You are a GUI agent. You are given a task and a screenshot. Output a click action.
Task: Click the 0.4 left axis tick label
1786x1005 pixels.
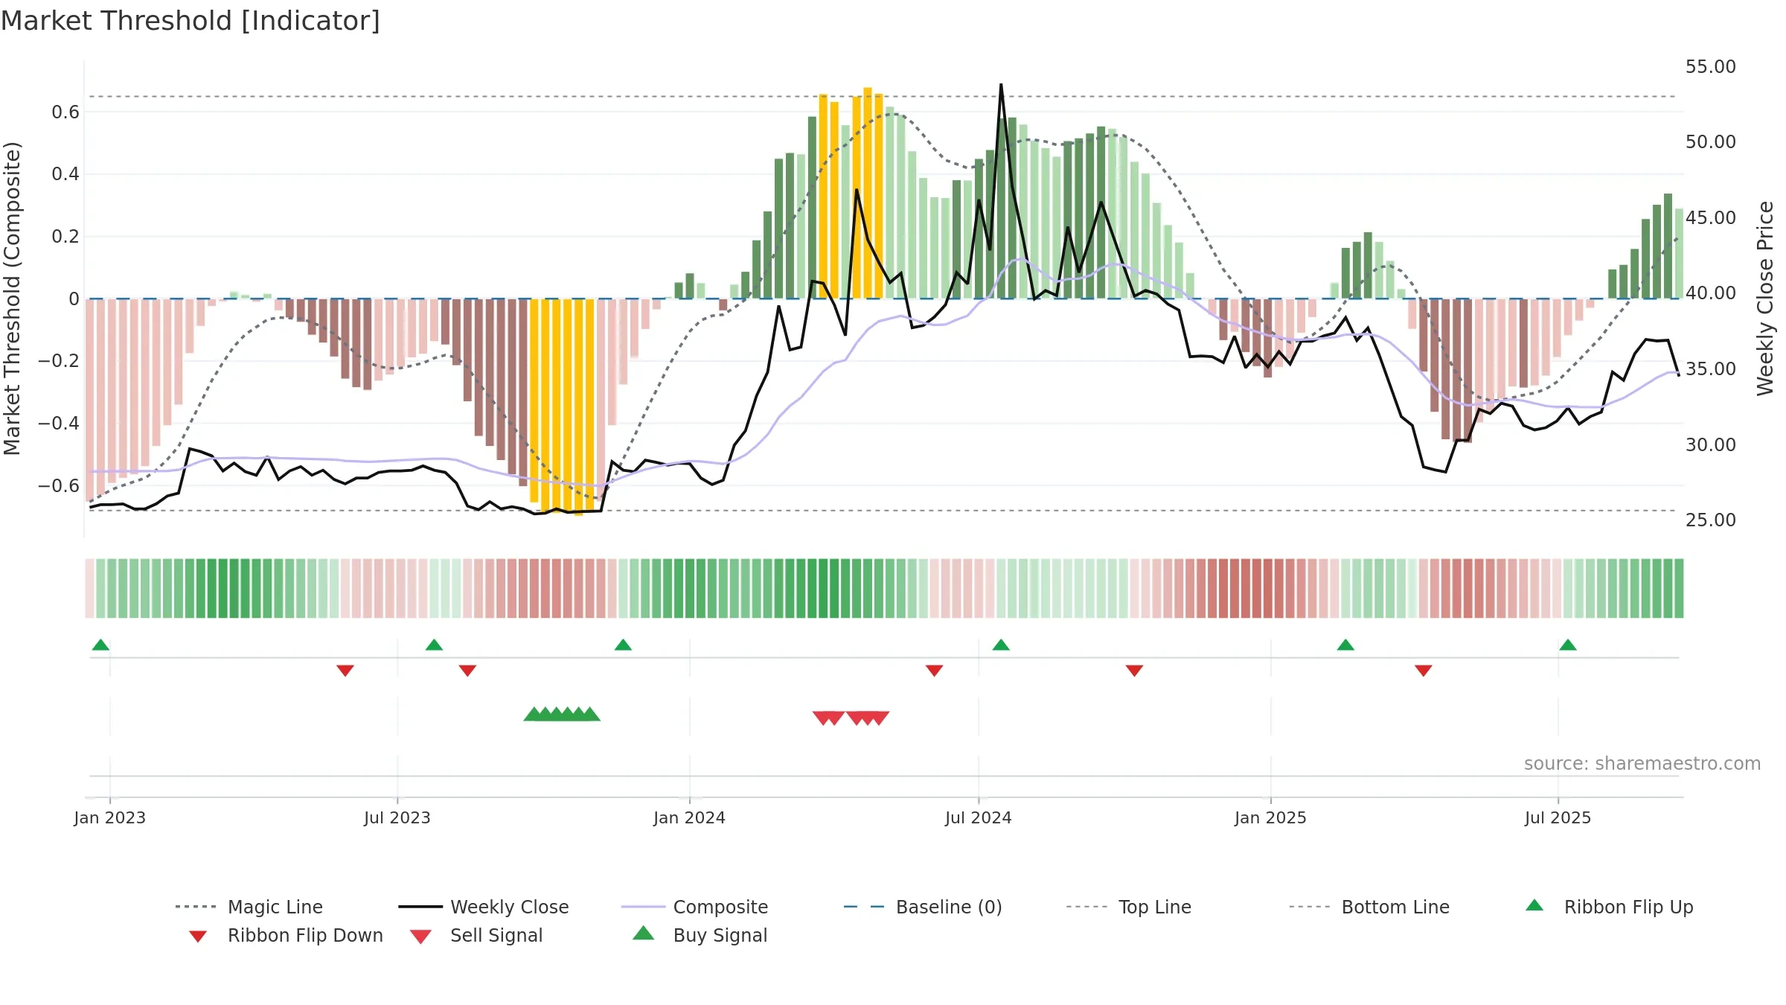point(65,174)
